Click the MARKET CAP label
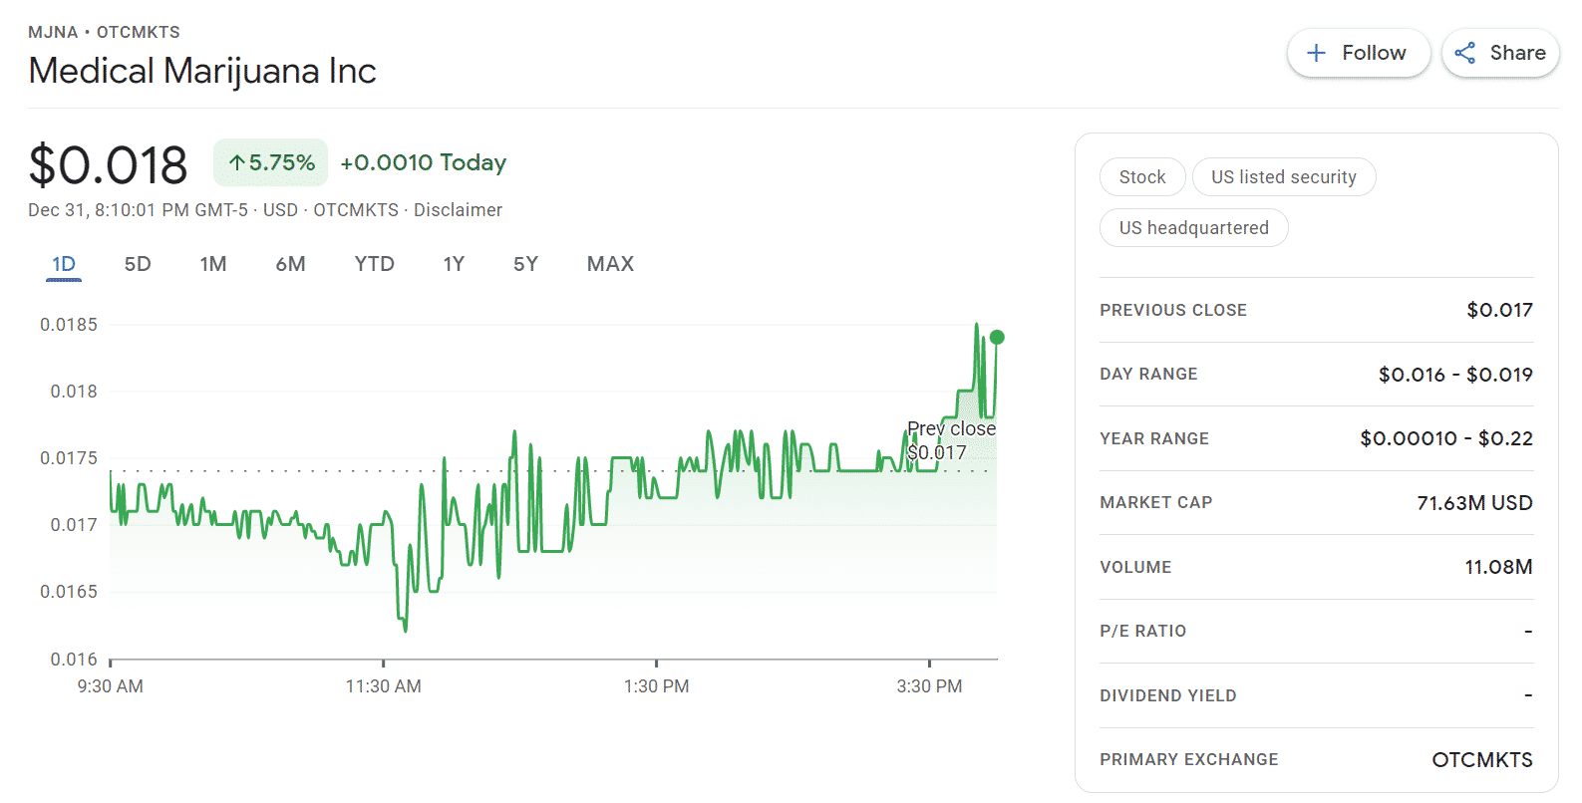This screenshot has height=803, width=1582. [x=1156, y=502]
